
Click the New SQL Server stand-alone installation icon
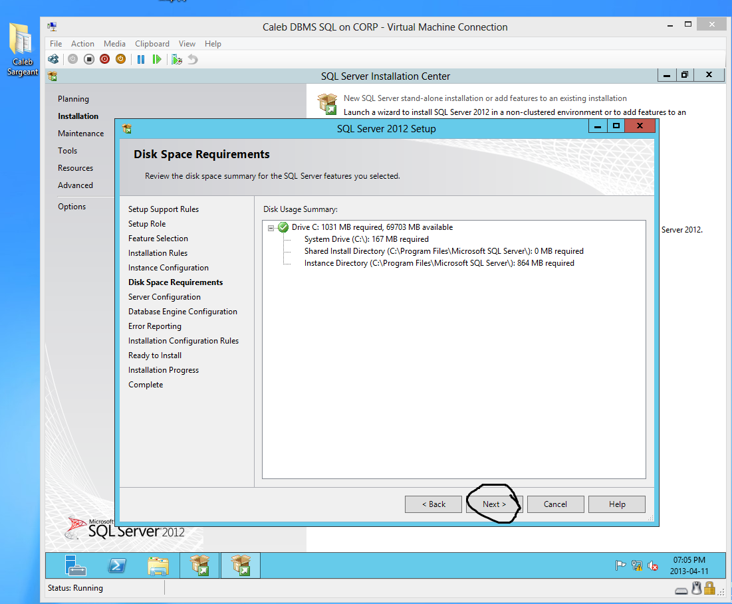pos(327,104)
